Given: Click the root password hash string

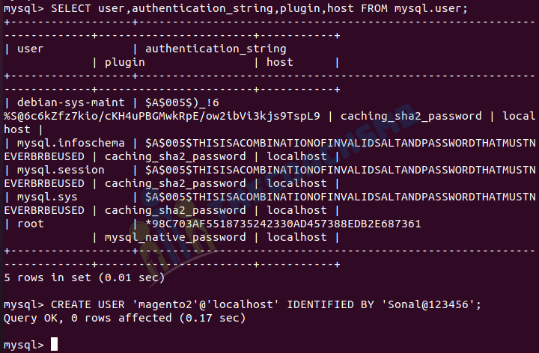Looking at the screenshot, I should tap(283, 224).
